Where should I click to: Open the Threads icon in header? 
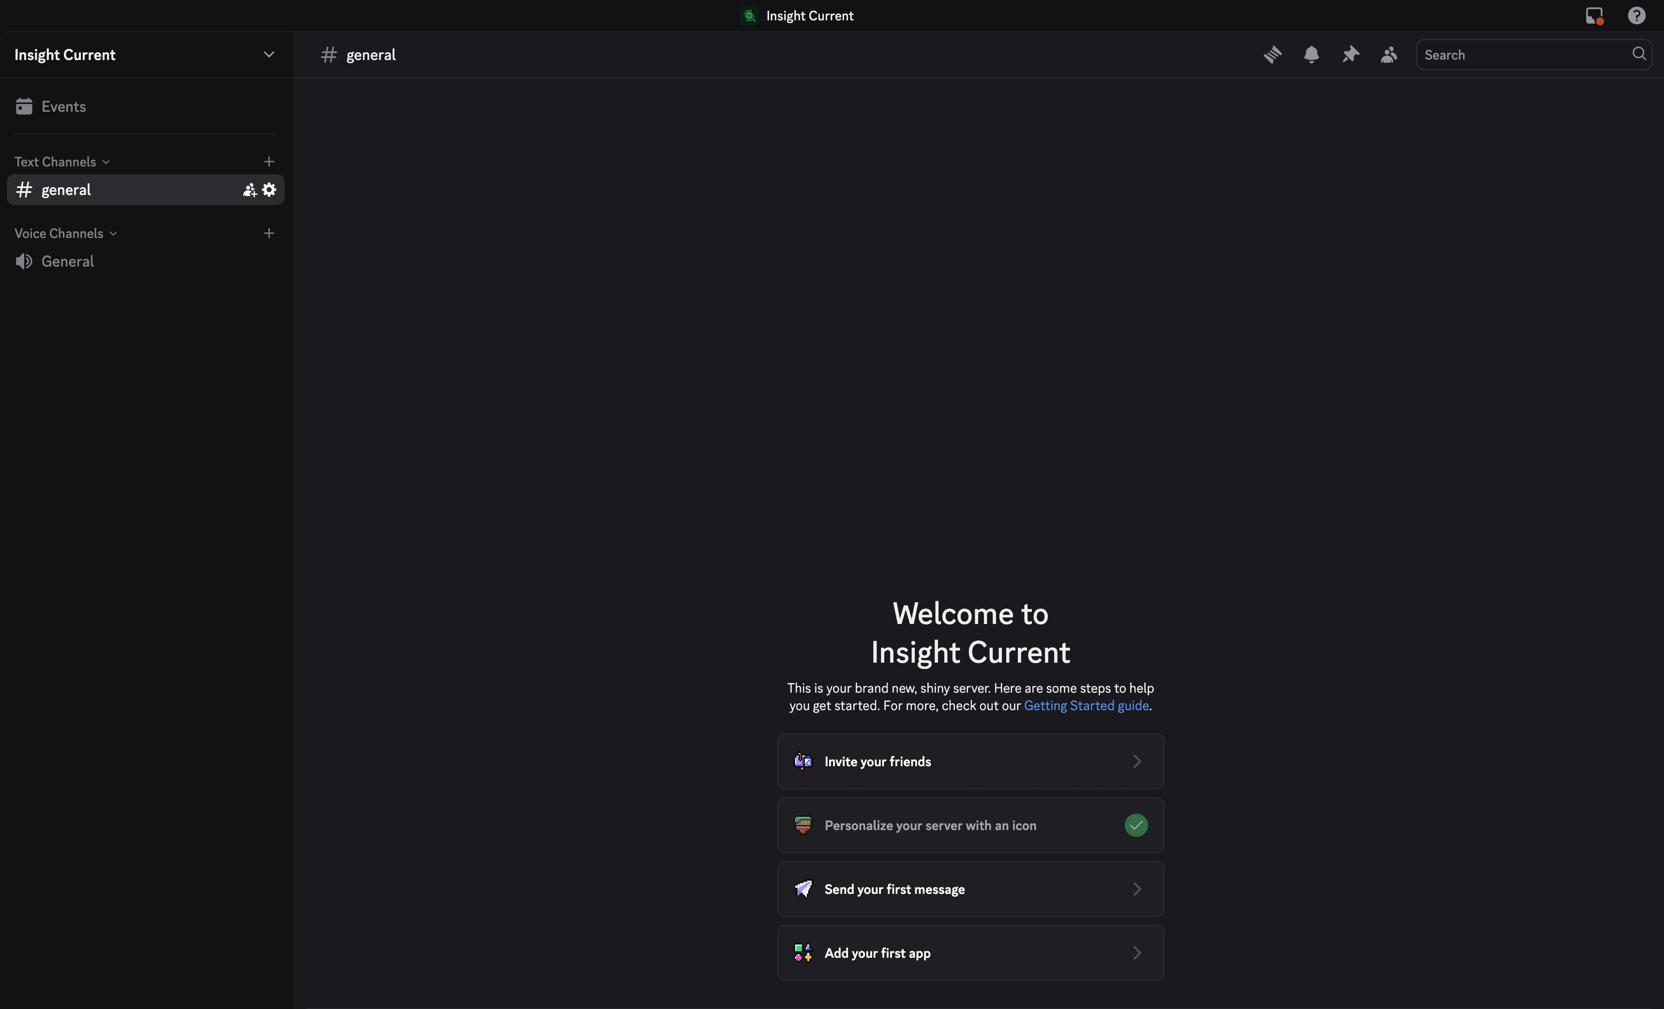click(x=1272, y=55)
